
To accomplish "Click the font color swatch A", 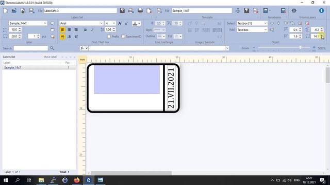I will [135, 23].
